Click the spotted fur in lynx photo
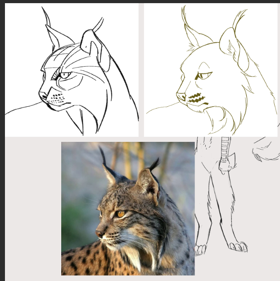 coord(86,263)
